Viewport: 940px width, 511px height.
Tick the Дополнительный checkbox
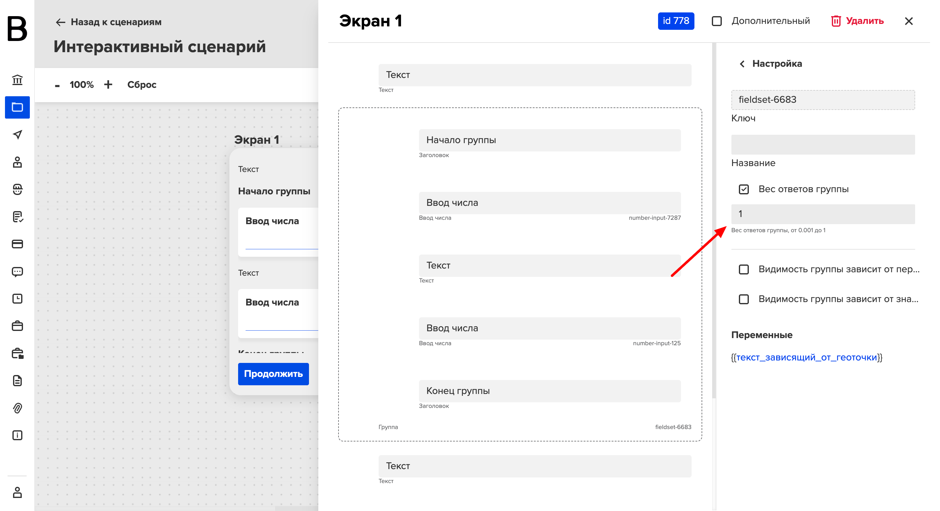(x=717, y=21)
